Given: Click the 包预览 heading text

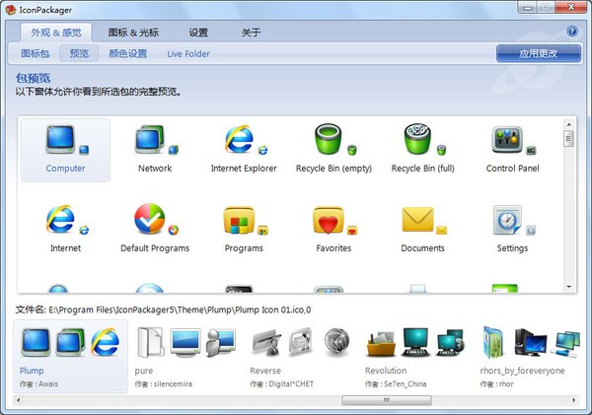Looking at the screenshot, I should click(33, 78).
